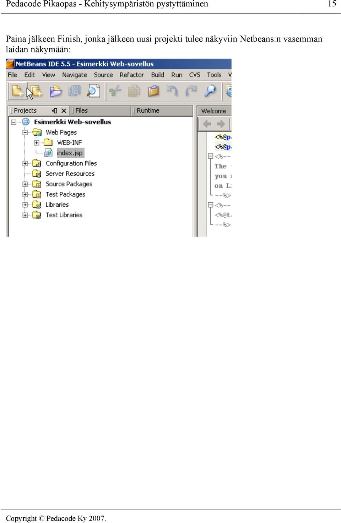Image resolution: width=341 pixels, height=523 pixels.
Task: Click the New File toolbar icon
Action: point(17,91)
